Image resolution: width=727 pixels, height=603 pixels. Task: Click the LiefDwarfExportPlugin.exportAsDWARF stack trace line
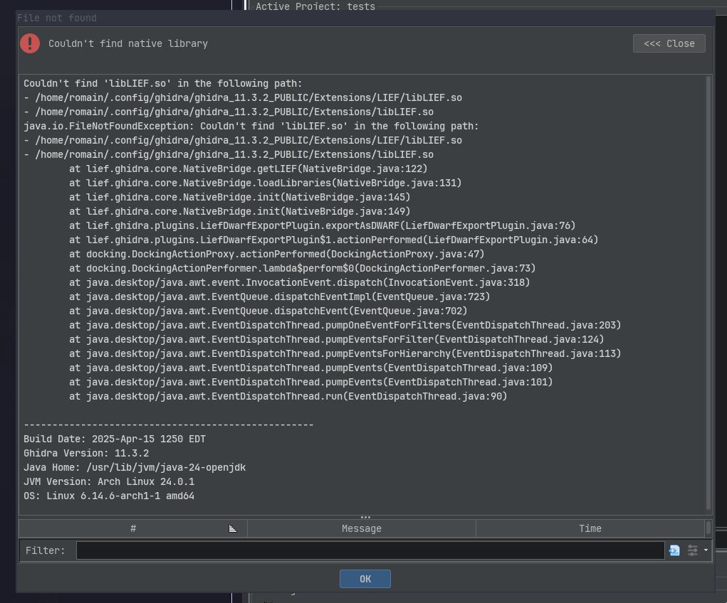click(x=323, y=225)
